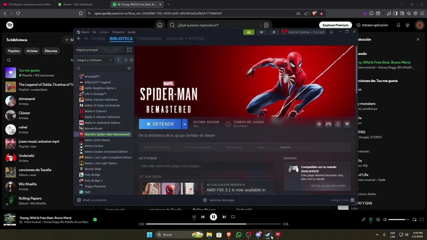427x240 pixels.
Task: Mute Spotify volume speaker icon
Action: [x=385, y=220]
